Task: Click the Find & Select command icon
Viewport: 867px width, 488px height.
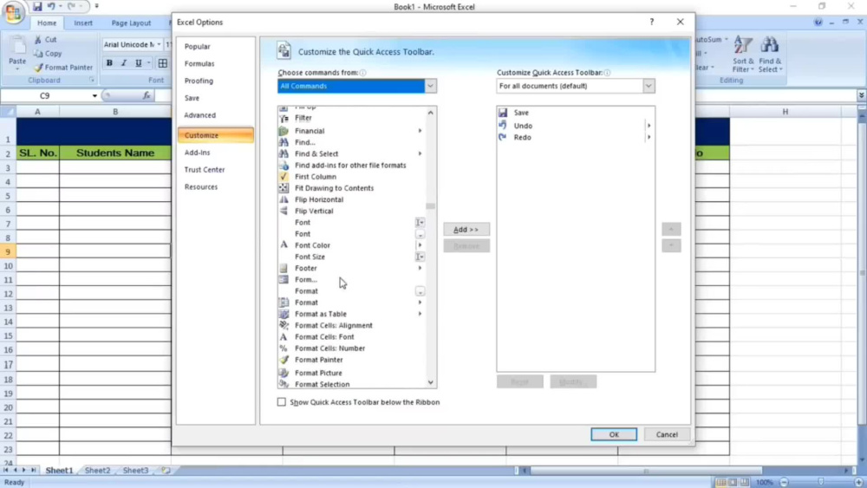Action: point(284,153)
